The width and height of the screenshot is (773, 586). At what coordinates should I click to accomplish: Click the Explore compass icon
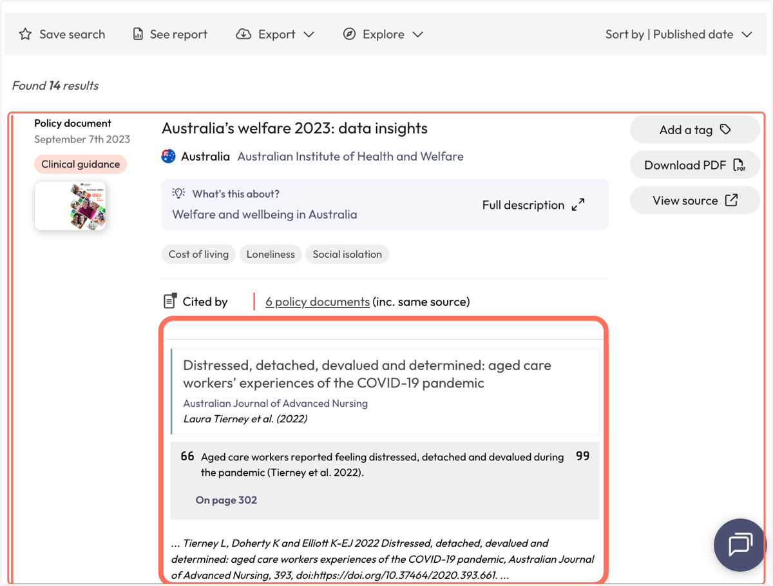(349, 34)
